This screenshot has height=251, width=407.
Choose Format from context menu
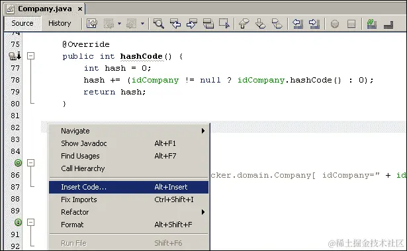(x=129, y=225)
